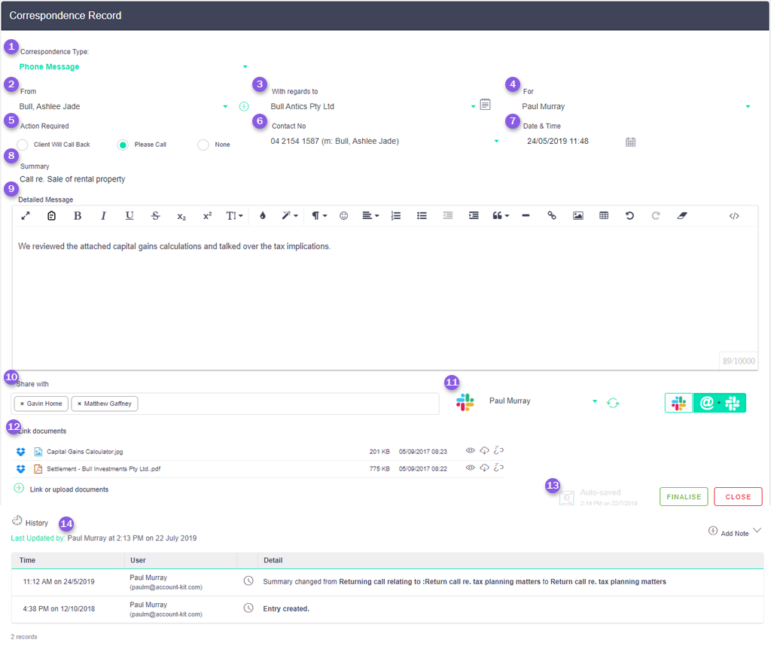Open the Contact No dropdown
This screenshot has height=646, width=771.
click(495, 142)
